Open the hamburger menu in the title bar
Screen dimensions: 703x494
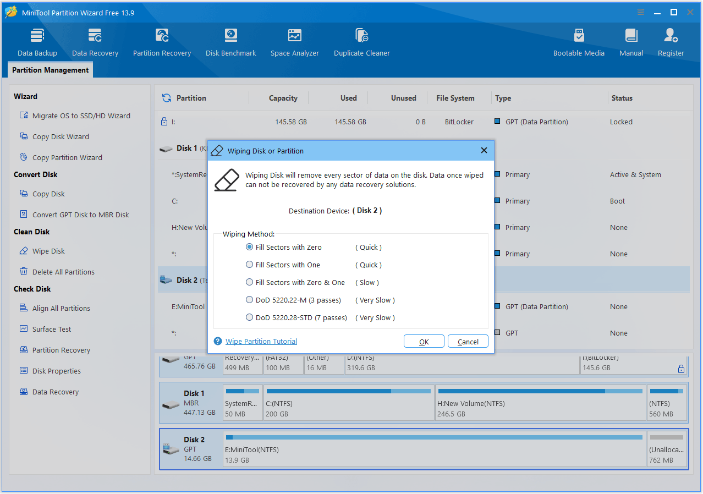point(641,12)
